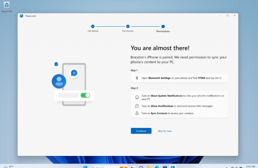Click the 'Step 2' label

click(134, 88)
